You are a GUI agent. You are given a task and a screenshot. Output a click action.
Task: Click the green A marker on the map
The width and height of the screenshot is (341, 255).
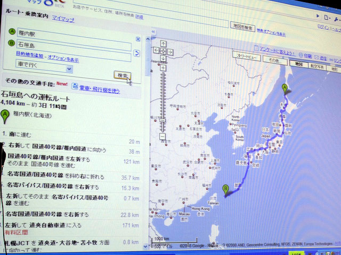285,89
